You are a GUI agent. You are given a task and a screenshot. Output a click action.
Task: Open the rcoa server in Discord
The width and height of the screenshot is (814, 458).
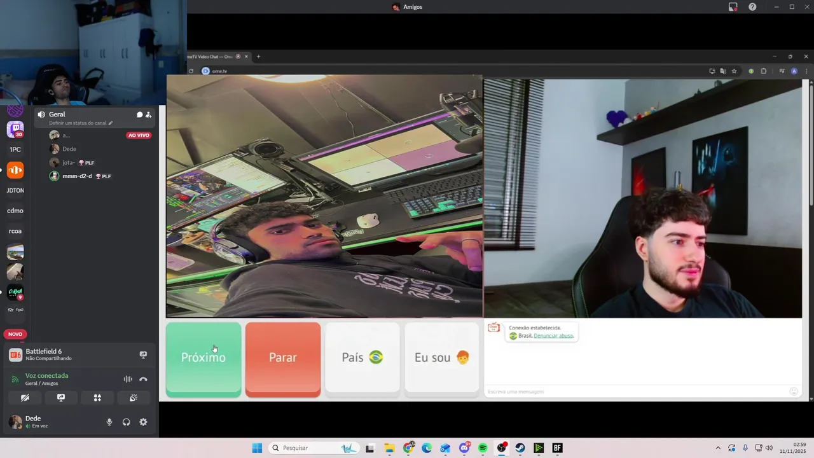pyautogui.click(x=15, y=231)
